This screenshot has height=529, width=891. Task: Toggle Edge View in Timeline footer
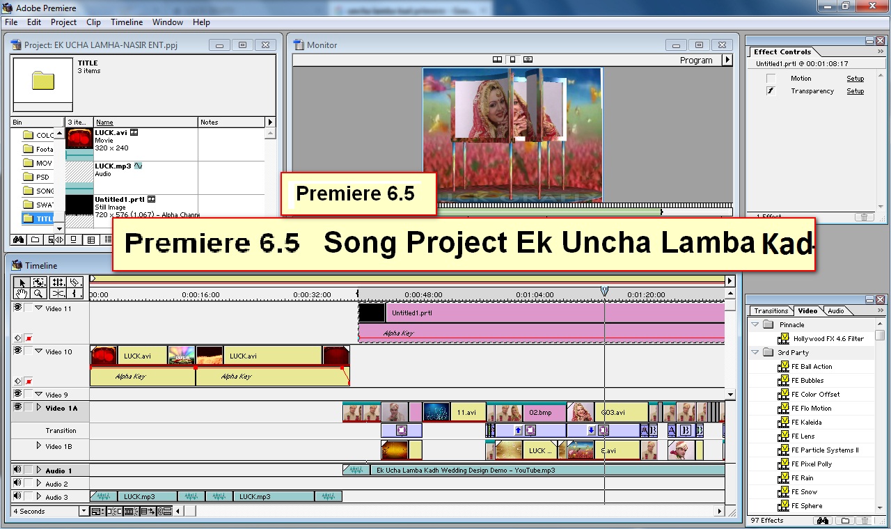pyautogui.click(x=130, y=511)
